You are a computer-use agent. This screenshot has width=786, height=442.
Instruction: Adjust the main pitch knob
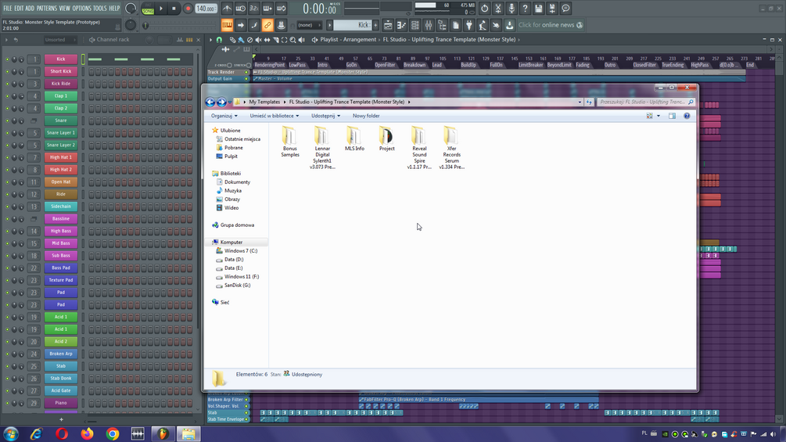pyautogui.click(x=131, y=24)
